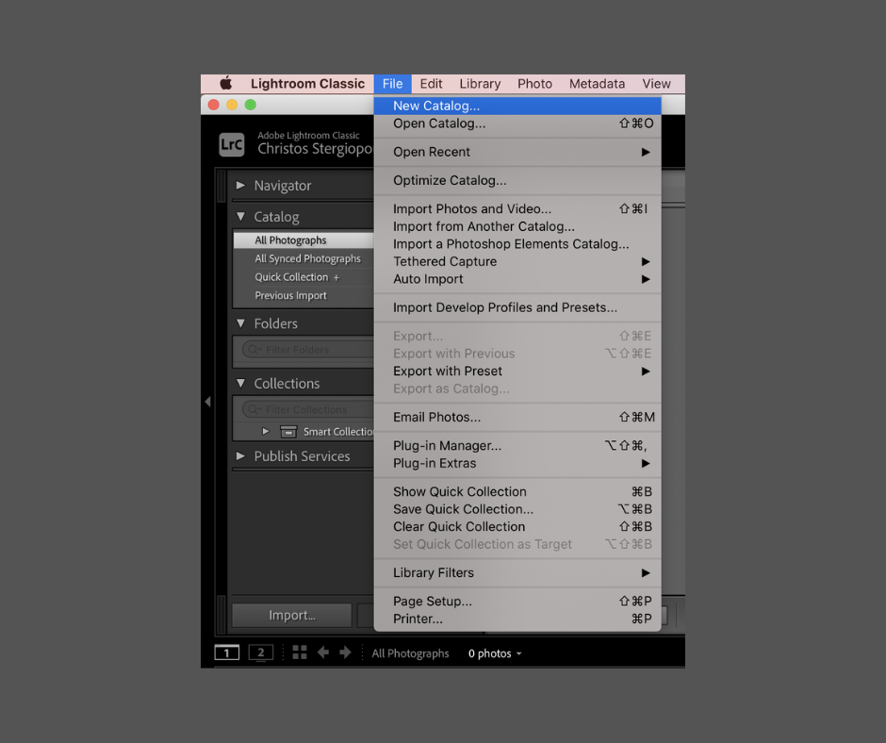Image resolution: width=886 pixels, height=743 pixels.
Task: Select All Synced Photographs in Catalog
Action: click(x=307, y=258)
